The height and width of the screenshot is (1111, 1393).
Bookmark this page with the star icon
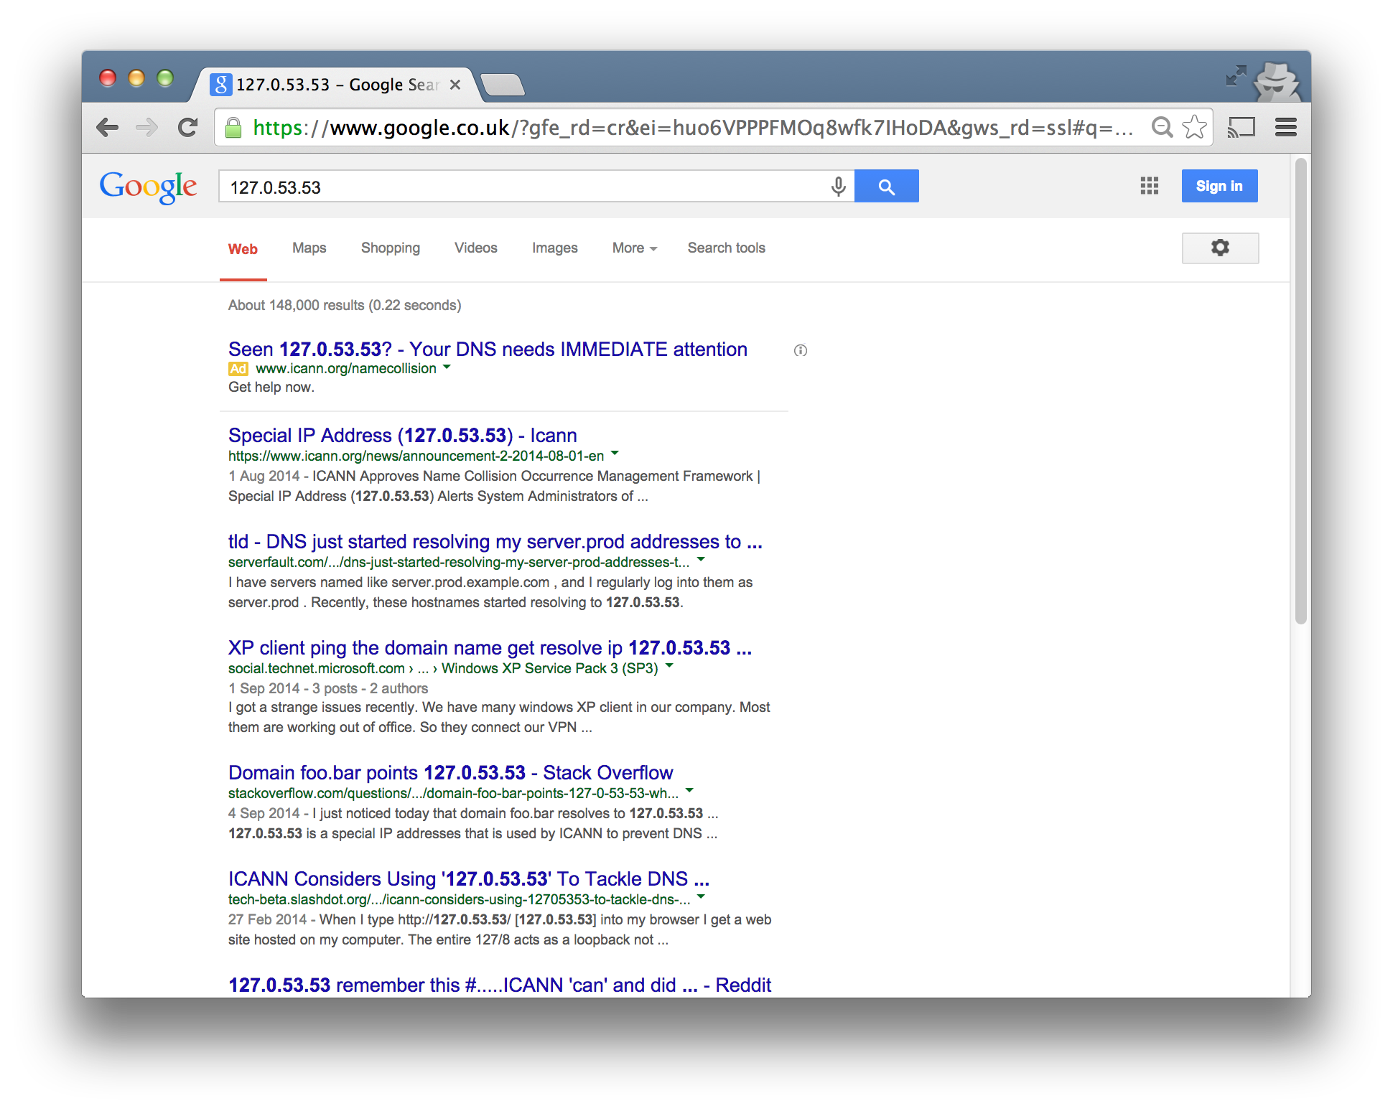1195,128
